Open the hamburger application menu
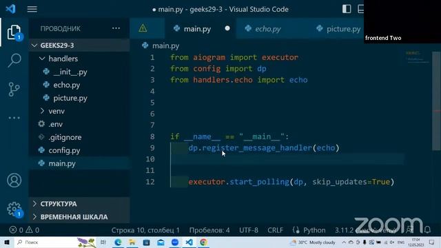441x248 pixels. coord(32,9)
